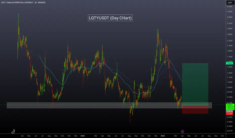Click the 2024 year label on time axis
235x138 pixels.
click(x=83, y=136)
